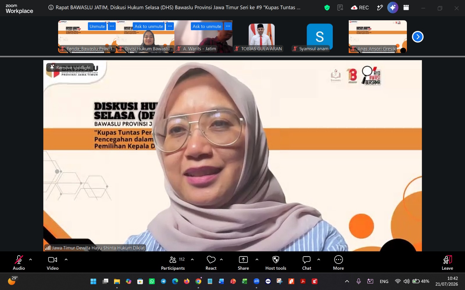Expand the audio options caret
465x290 pixels.
[31, 260]
